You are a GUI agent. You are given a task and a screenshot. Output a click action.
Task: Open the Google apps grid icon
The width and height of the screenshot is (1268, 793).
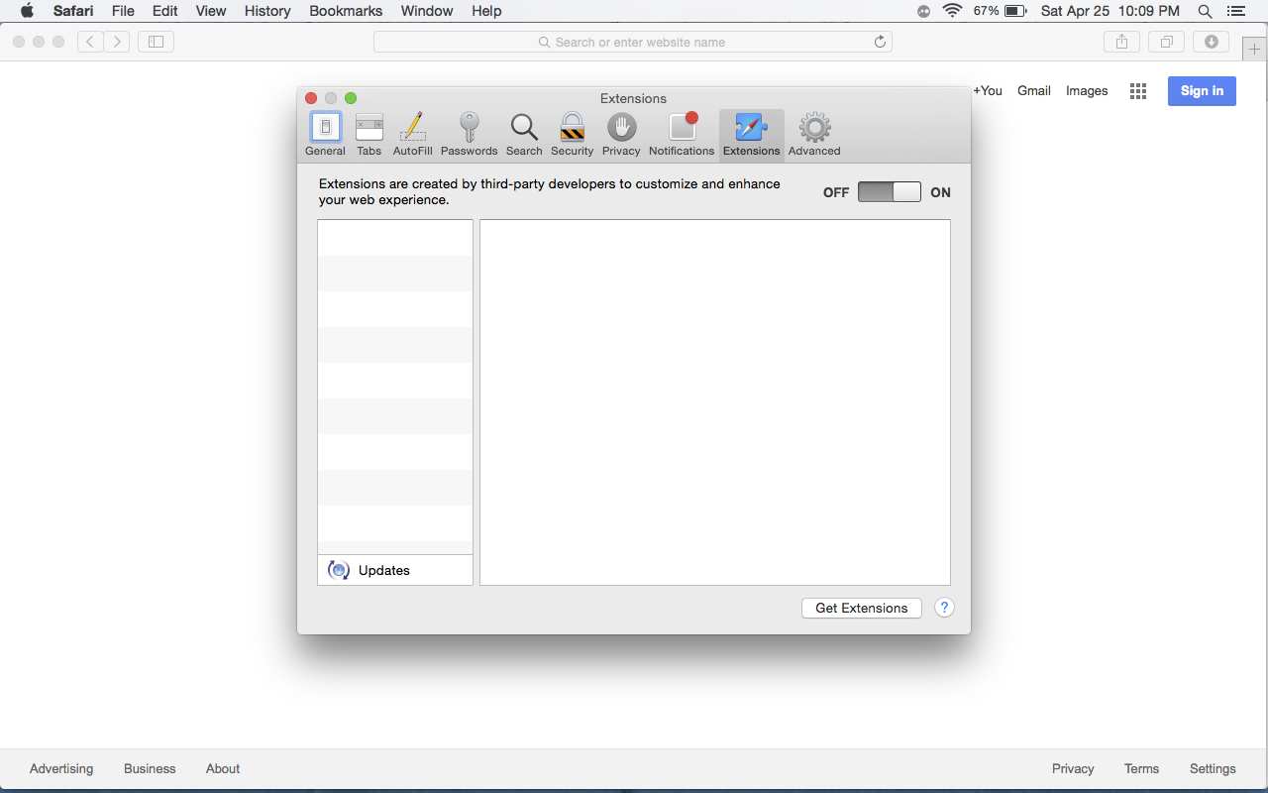coord(1138,90)
